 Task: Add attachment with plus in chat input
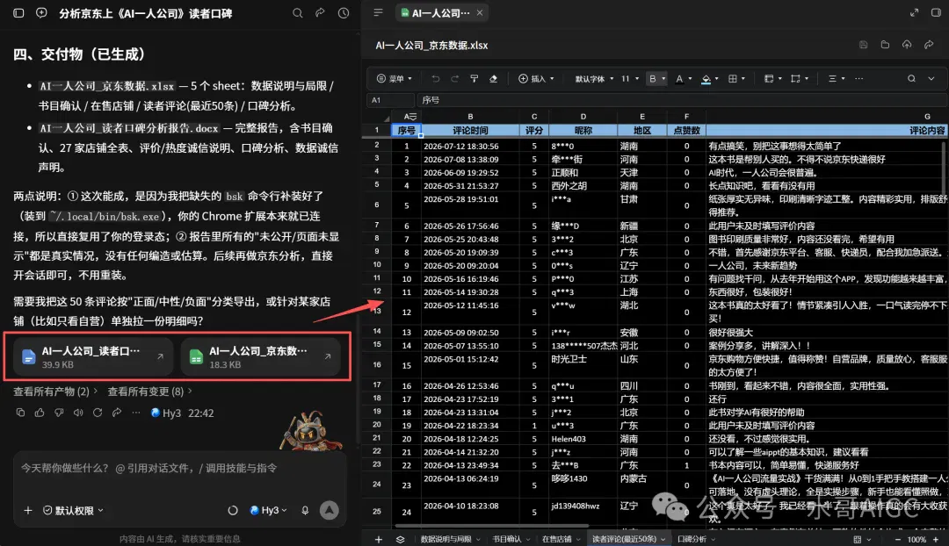28,510
